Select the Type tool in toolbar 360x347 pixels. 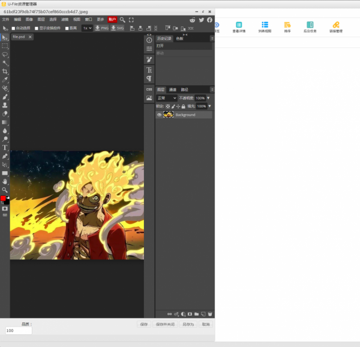pos(5,148)
